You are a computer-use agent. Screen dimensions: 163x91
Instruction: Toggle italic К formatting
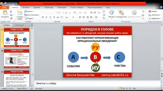tap(46, 17)
